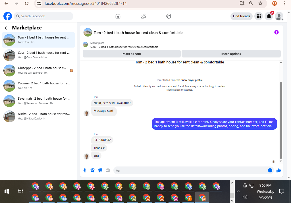
Task: Show hidden system tray icons chevron
Action: click(238, 191)
